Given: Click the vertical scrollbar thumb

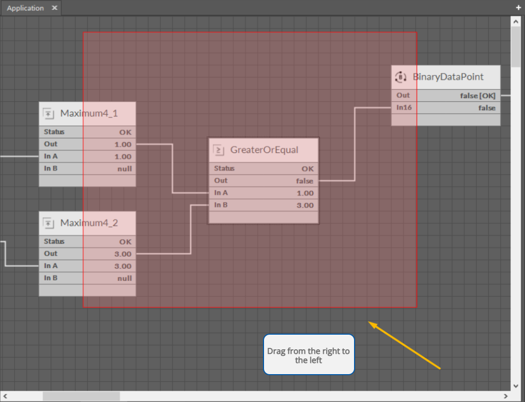Looking at the screenshot, I should coord(515,47).
